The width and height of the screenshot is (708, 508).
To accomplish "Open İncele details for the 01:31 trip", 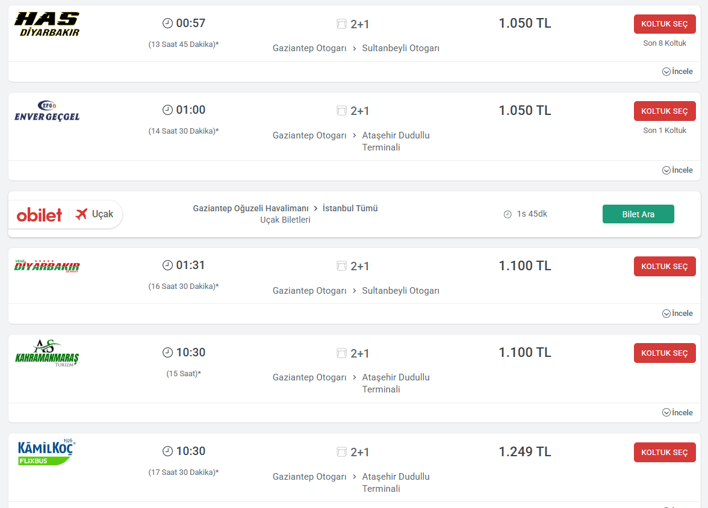I will 677,314.
